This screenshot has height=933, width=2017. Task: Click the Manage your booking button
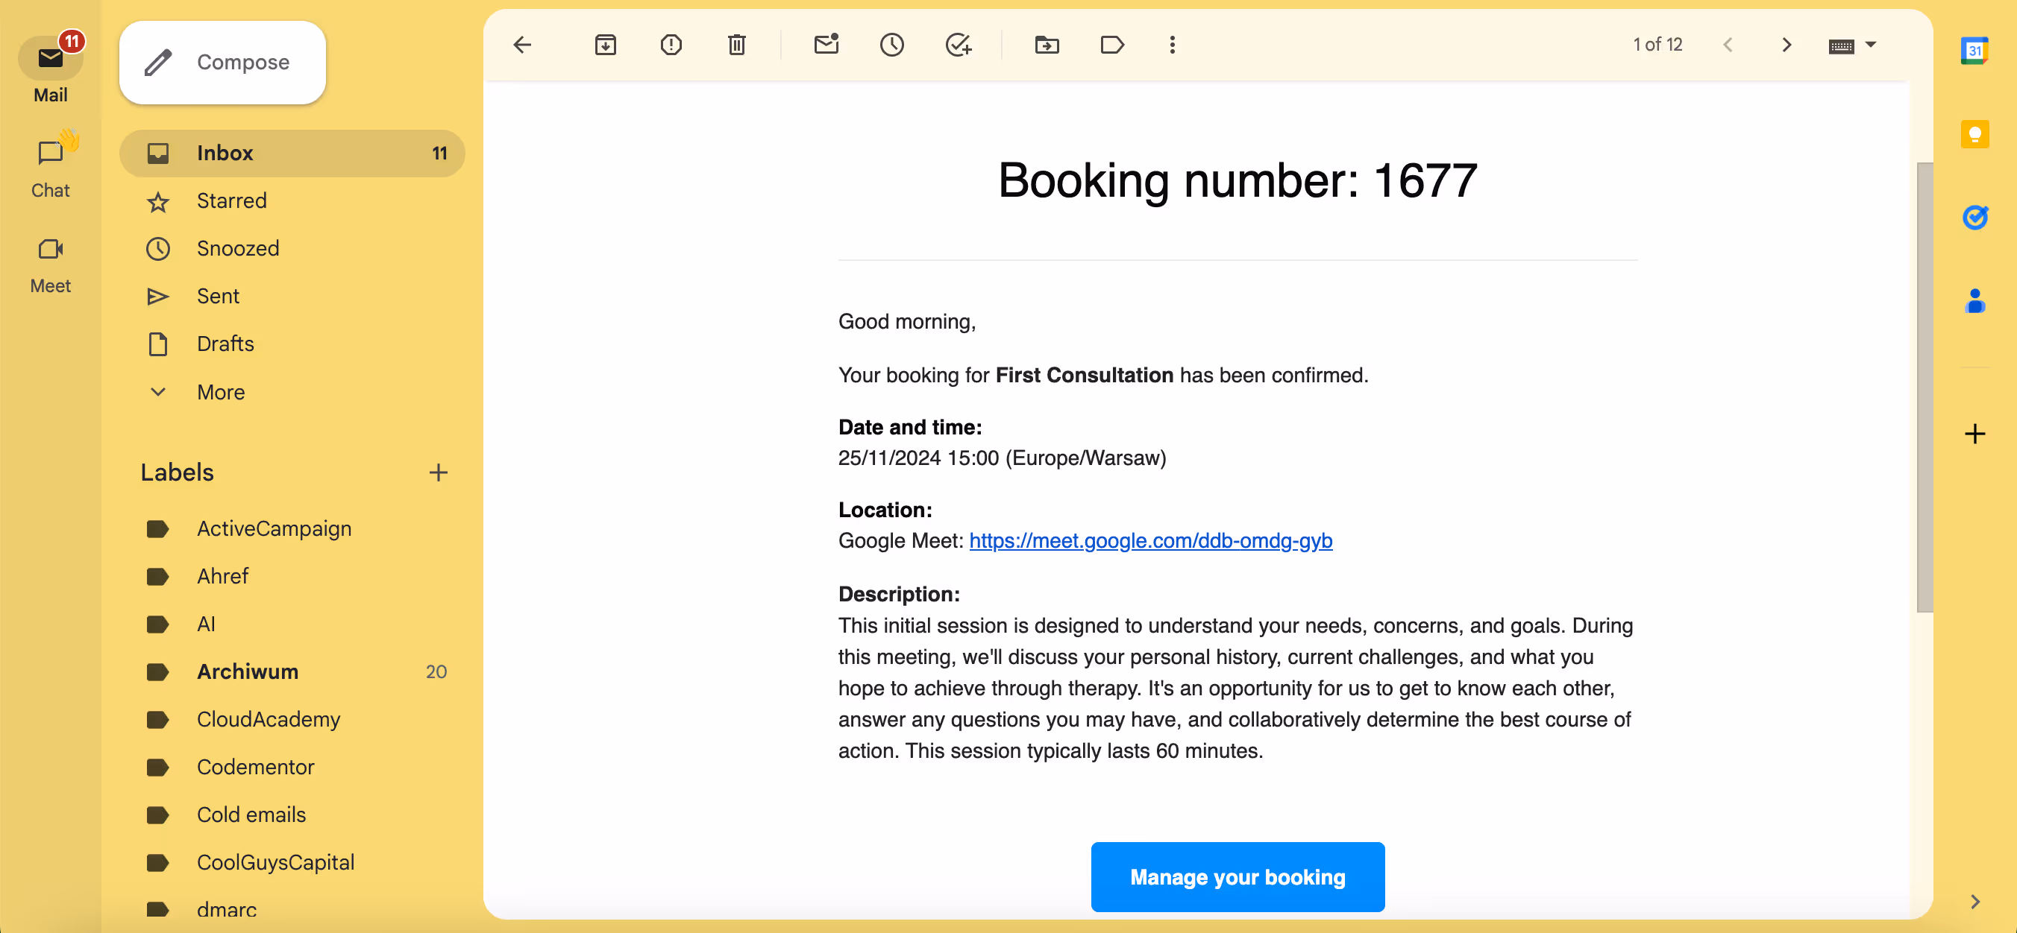pyautogui.click(x=1238, y=876)
